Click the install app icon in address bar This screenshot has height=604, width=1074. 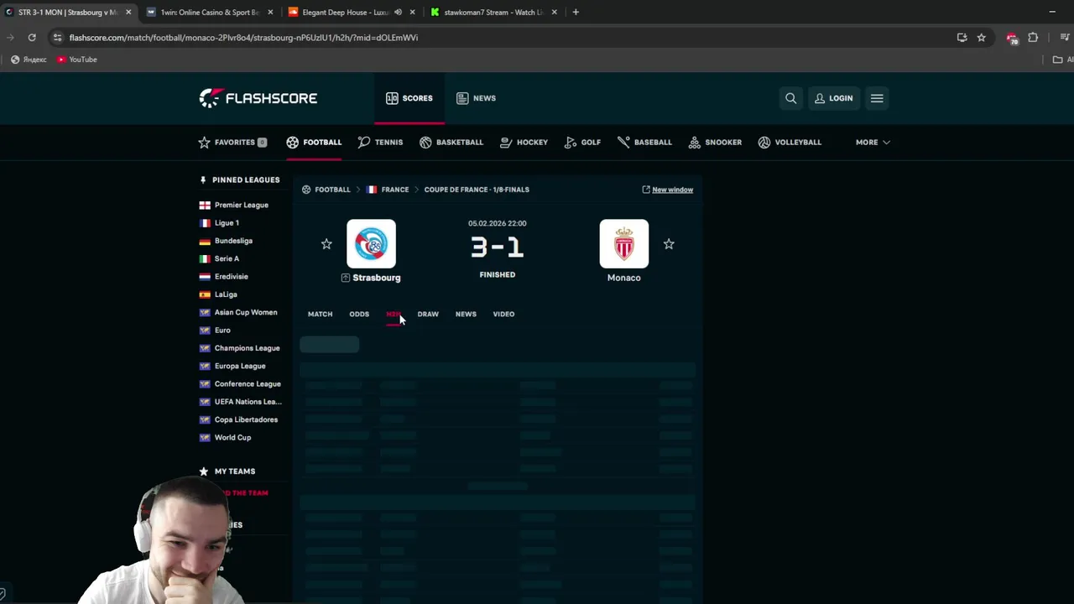pos(962,38)
